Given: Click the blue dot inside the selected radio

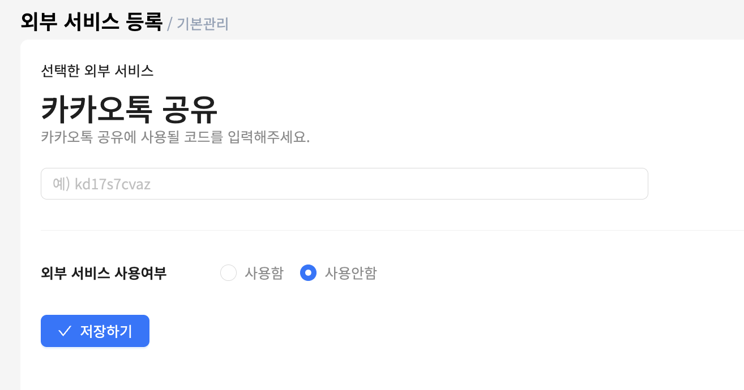Looking at the screenshot, I should click(x=308, y=273).
